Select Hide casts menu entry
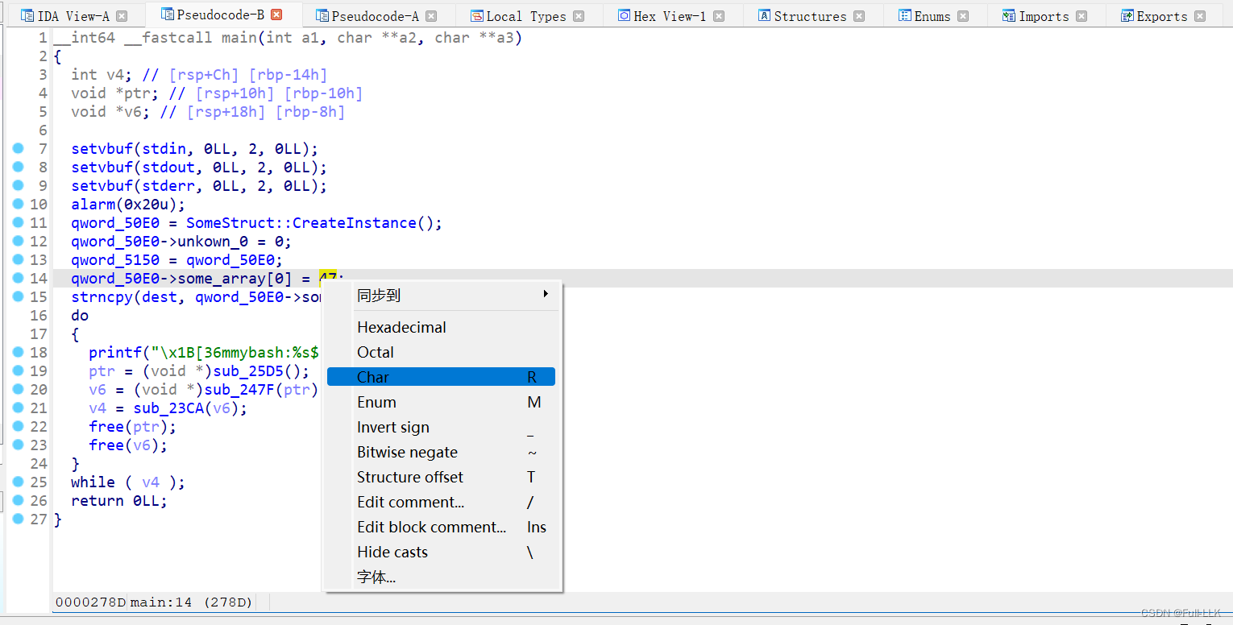1233x625 pixels. click(x=441, y=552)
